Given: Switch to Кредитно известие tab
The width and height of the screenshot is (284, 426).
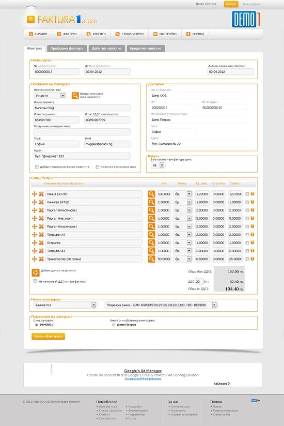Looking at the screenshot, I should coord(146,49).
